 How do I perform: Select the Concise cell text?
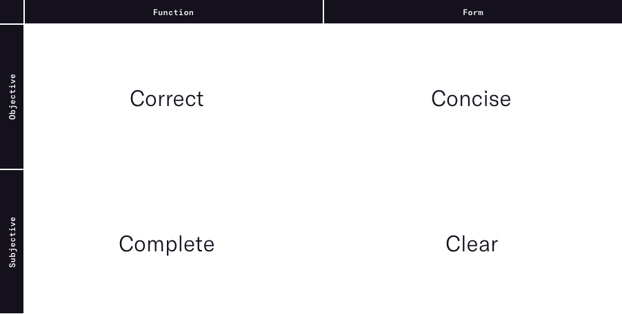coord(471,98)
